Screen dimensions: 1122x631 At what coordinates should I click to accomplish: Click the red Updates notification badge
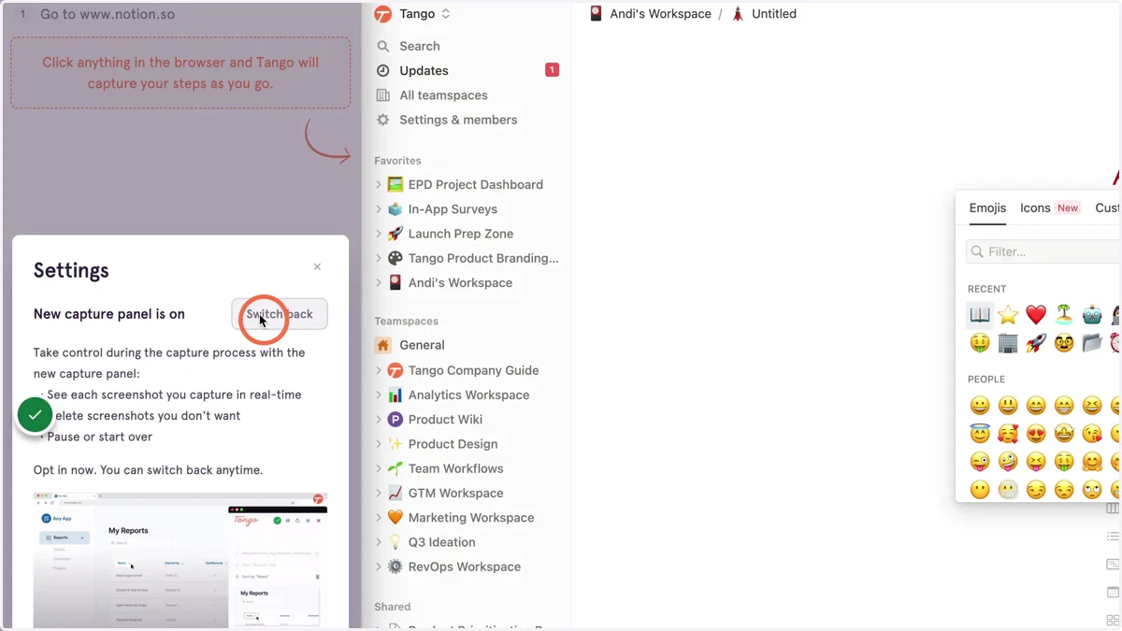(x=552, y=70)
